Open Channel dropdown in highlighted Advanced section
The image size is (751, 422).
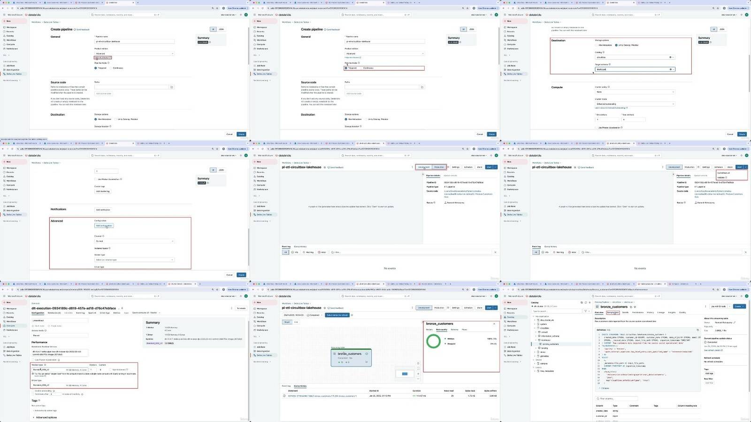[x=134, y=241]
